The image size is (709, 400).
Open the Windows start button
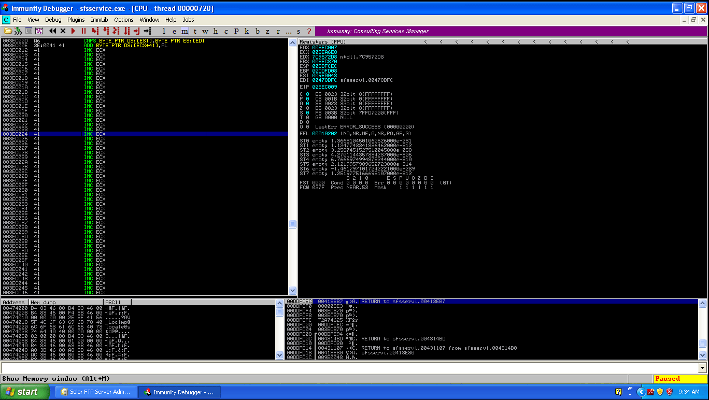[x=25, y=392]
